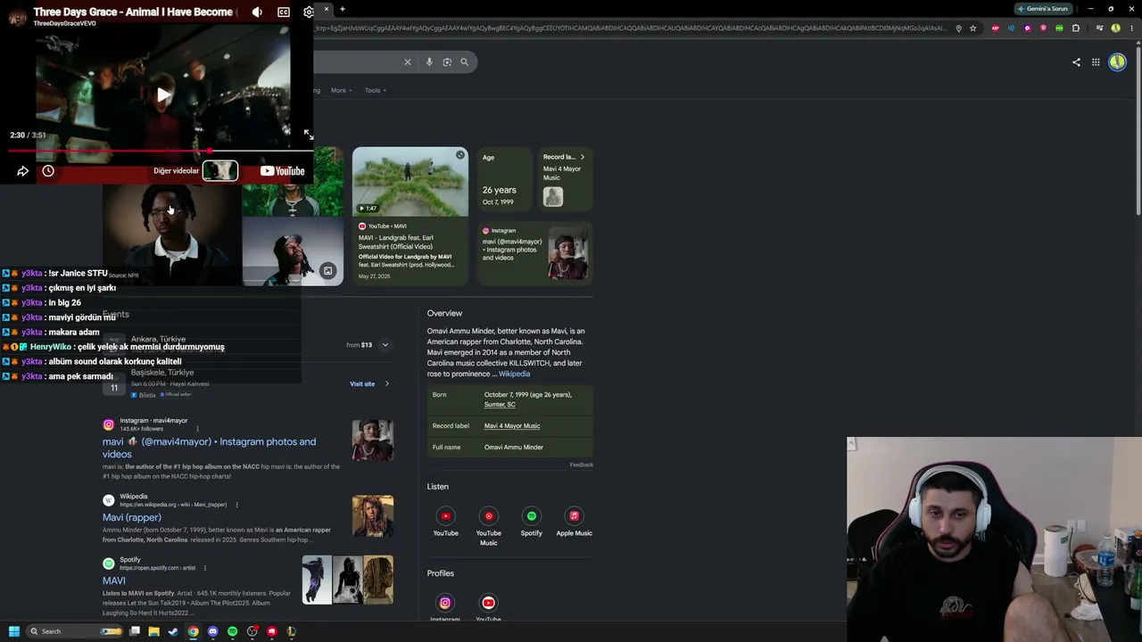
Task: Open the Chrome profile avatar in toolbar
Action: [1115, 28]
